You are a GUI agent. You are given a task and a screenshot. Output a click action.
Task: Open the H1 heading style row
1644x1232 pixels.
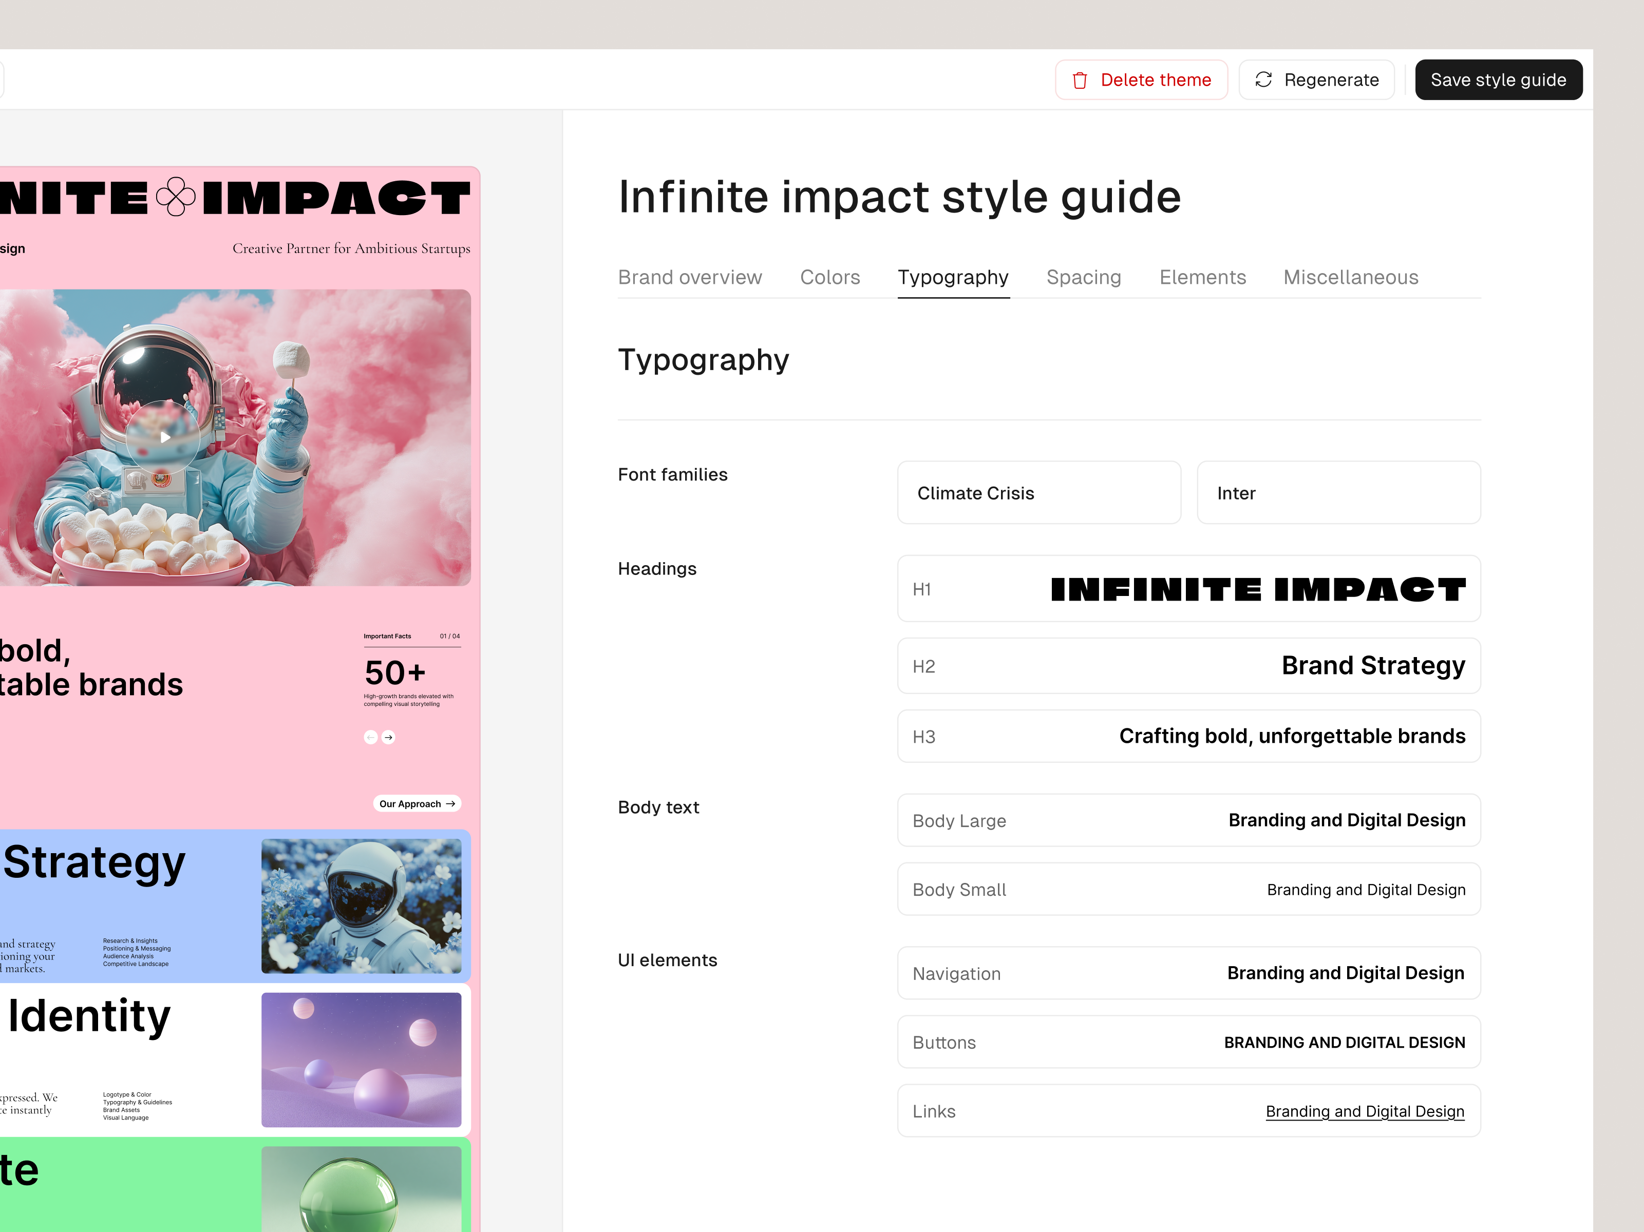[1189, 588]
